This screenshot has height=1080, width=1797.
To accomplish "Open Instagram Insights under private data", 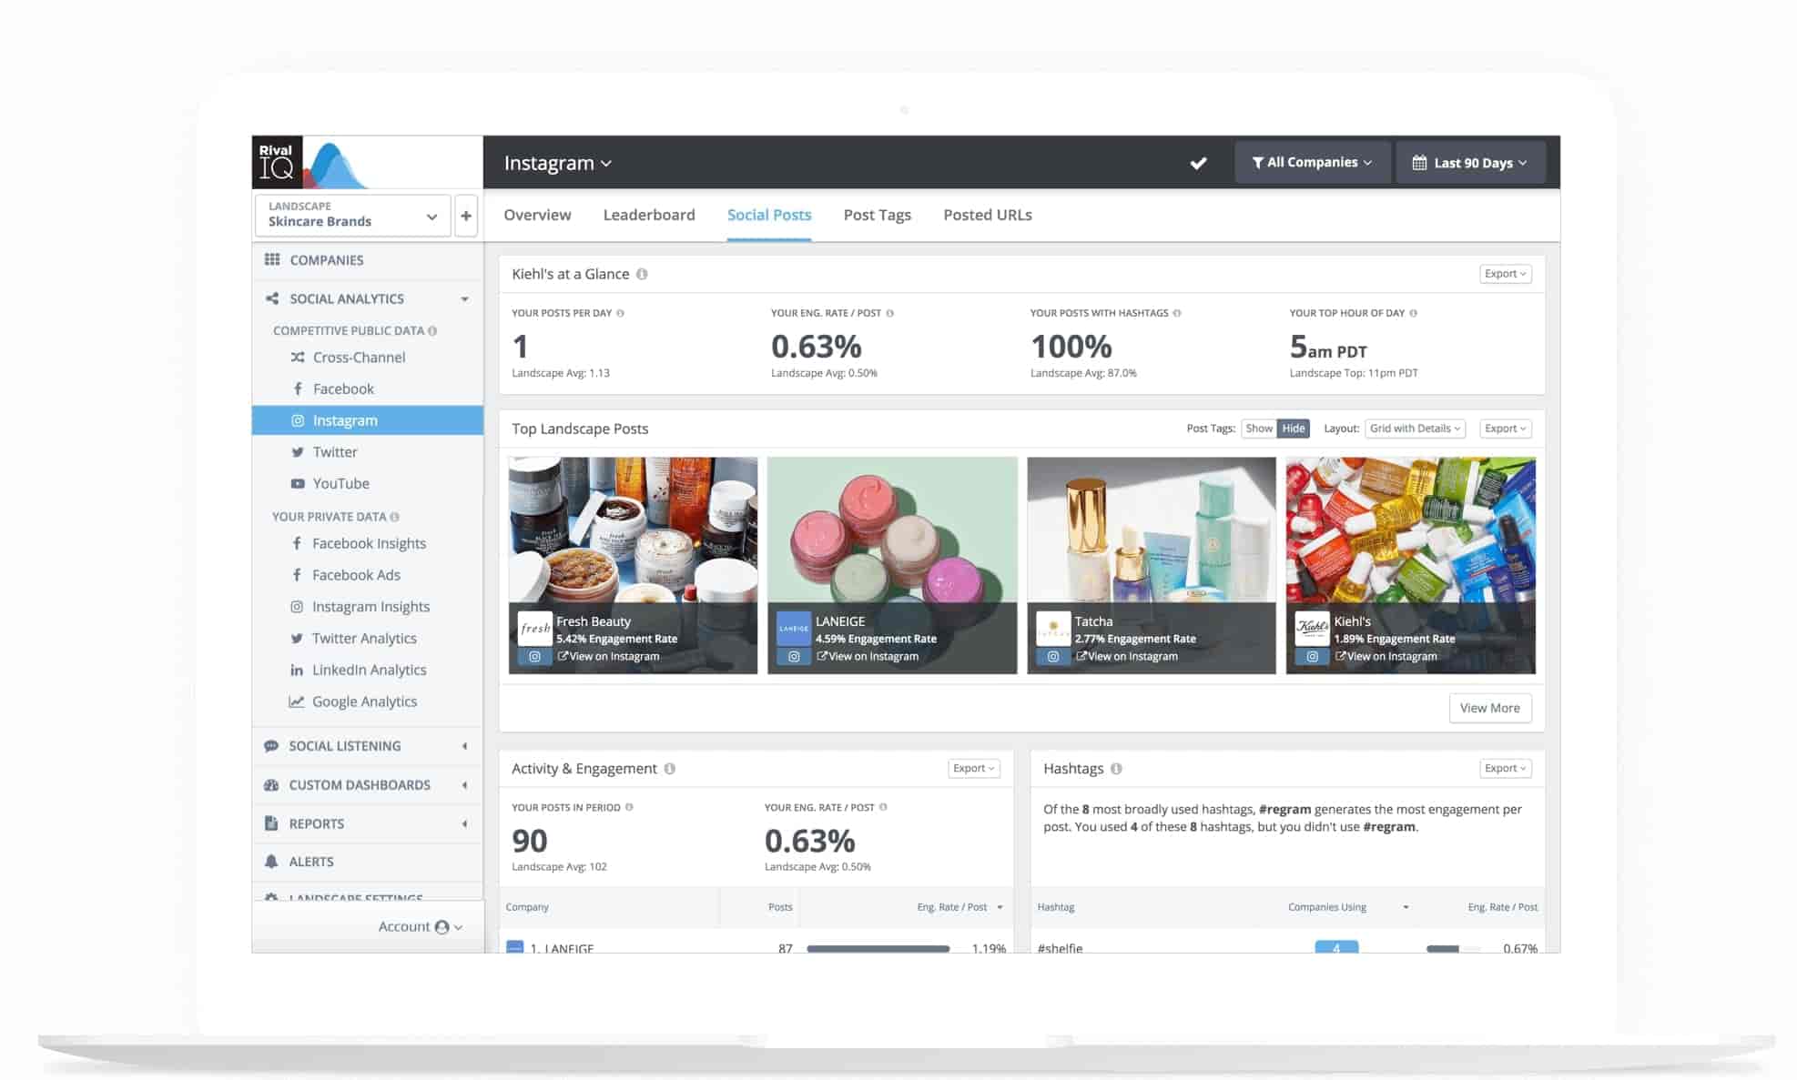I will click(371, 606).
